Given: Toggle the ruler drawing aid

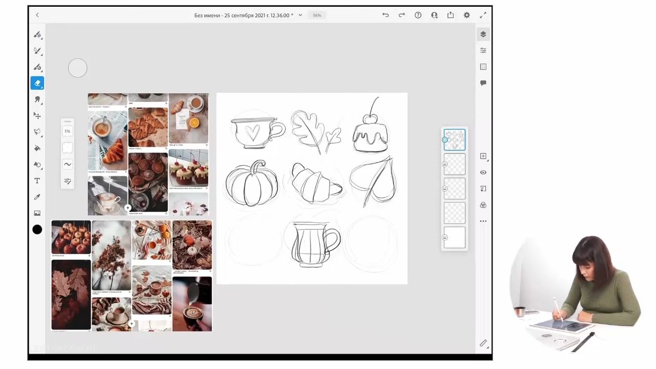Looking at the screenshot, I should (483, 343).
